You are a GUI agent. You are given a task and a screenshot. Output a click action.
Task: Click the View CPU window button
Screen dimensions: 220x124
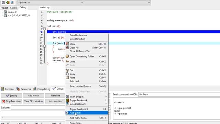pyautogui.click(x=33, y=101)
